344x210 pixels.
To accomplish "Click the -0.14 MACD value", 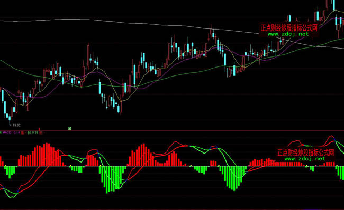I will (16, 132).
